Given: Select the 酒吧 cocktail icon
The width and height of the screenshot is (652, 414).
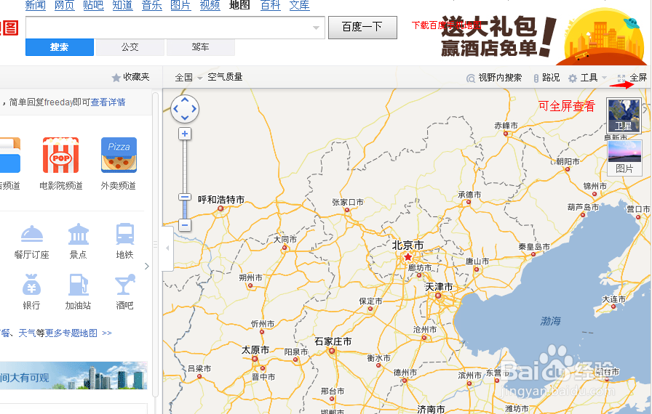Looking at the screenshot, I should click(x=124, y=285).
